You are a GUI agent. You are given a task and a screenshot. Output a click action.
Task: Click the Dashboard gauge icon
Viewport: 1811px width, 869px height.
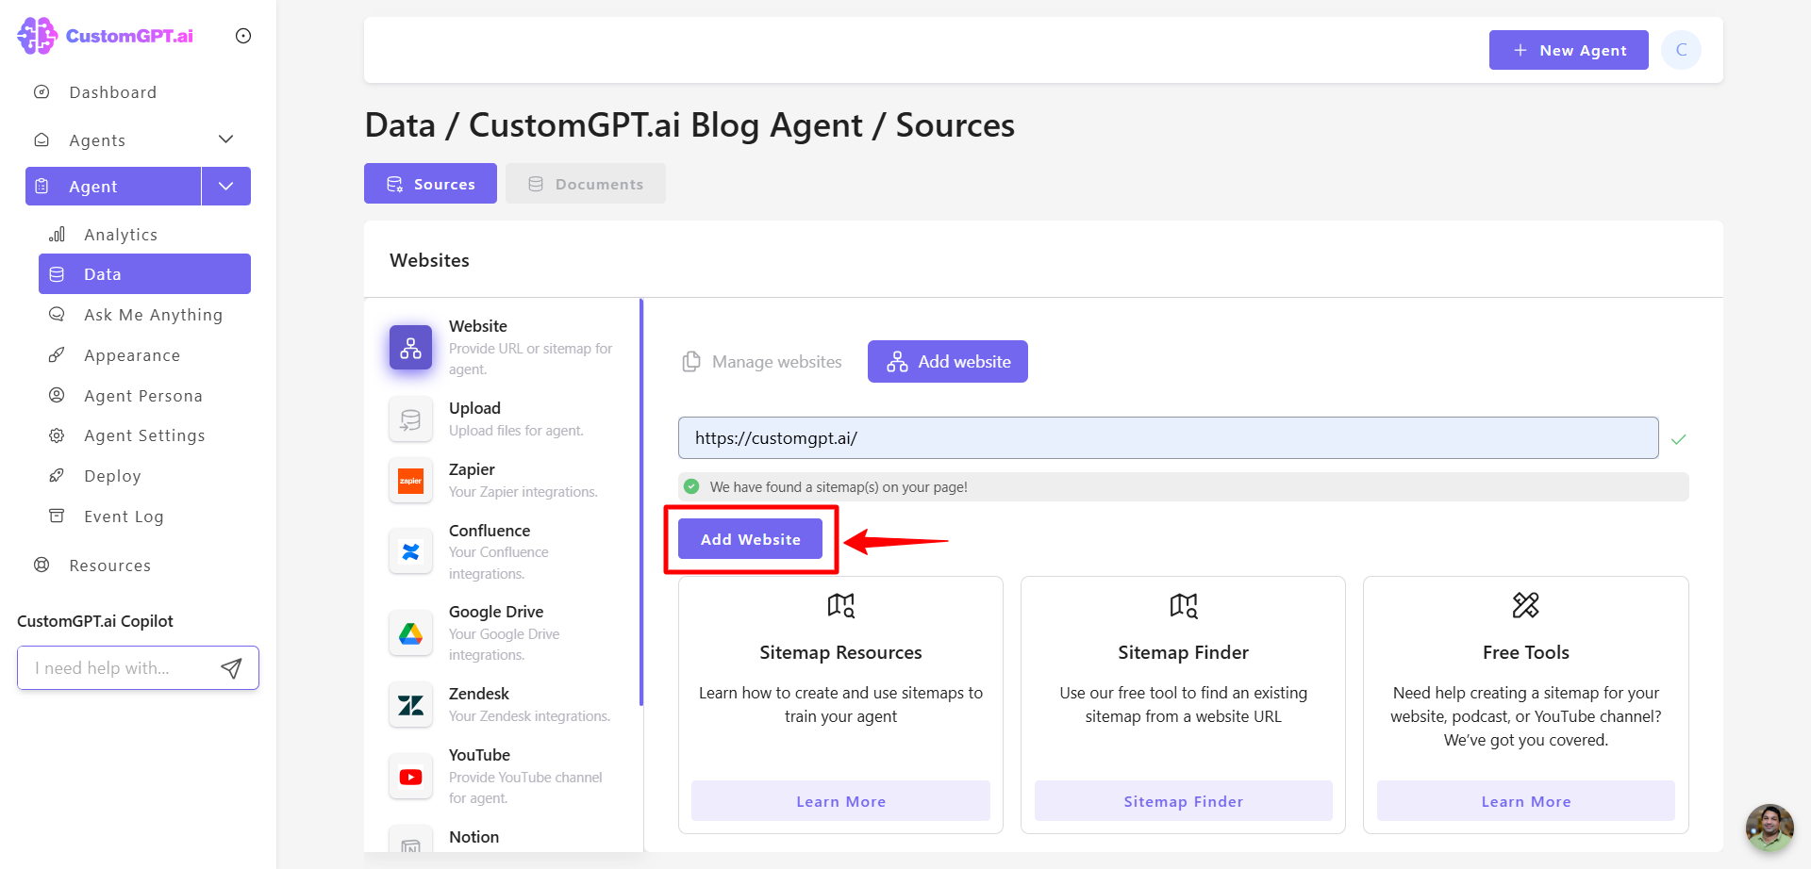pos(42,92)
